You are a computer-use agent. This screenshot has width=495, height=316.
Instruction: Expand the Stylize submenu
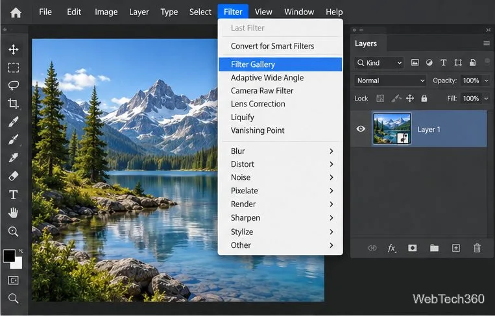280,232
